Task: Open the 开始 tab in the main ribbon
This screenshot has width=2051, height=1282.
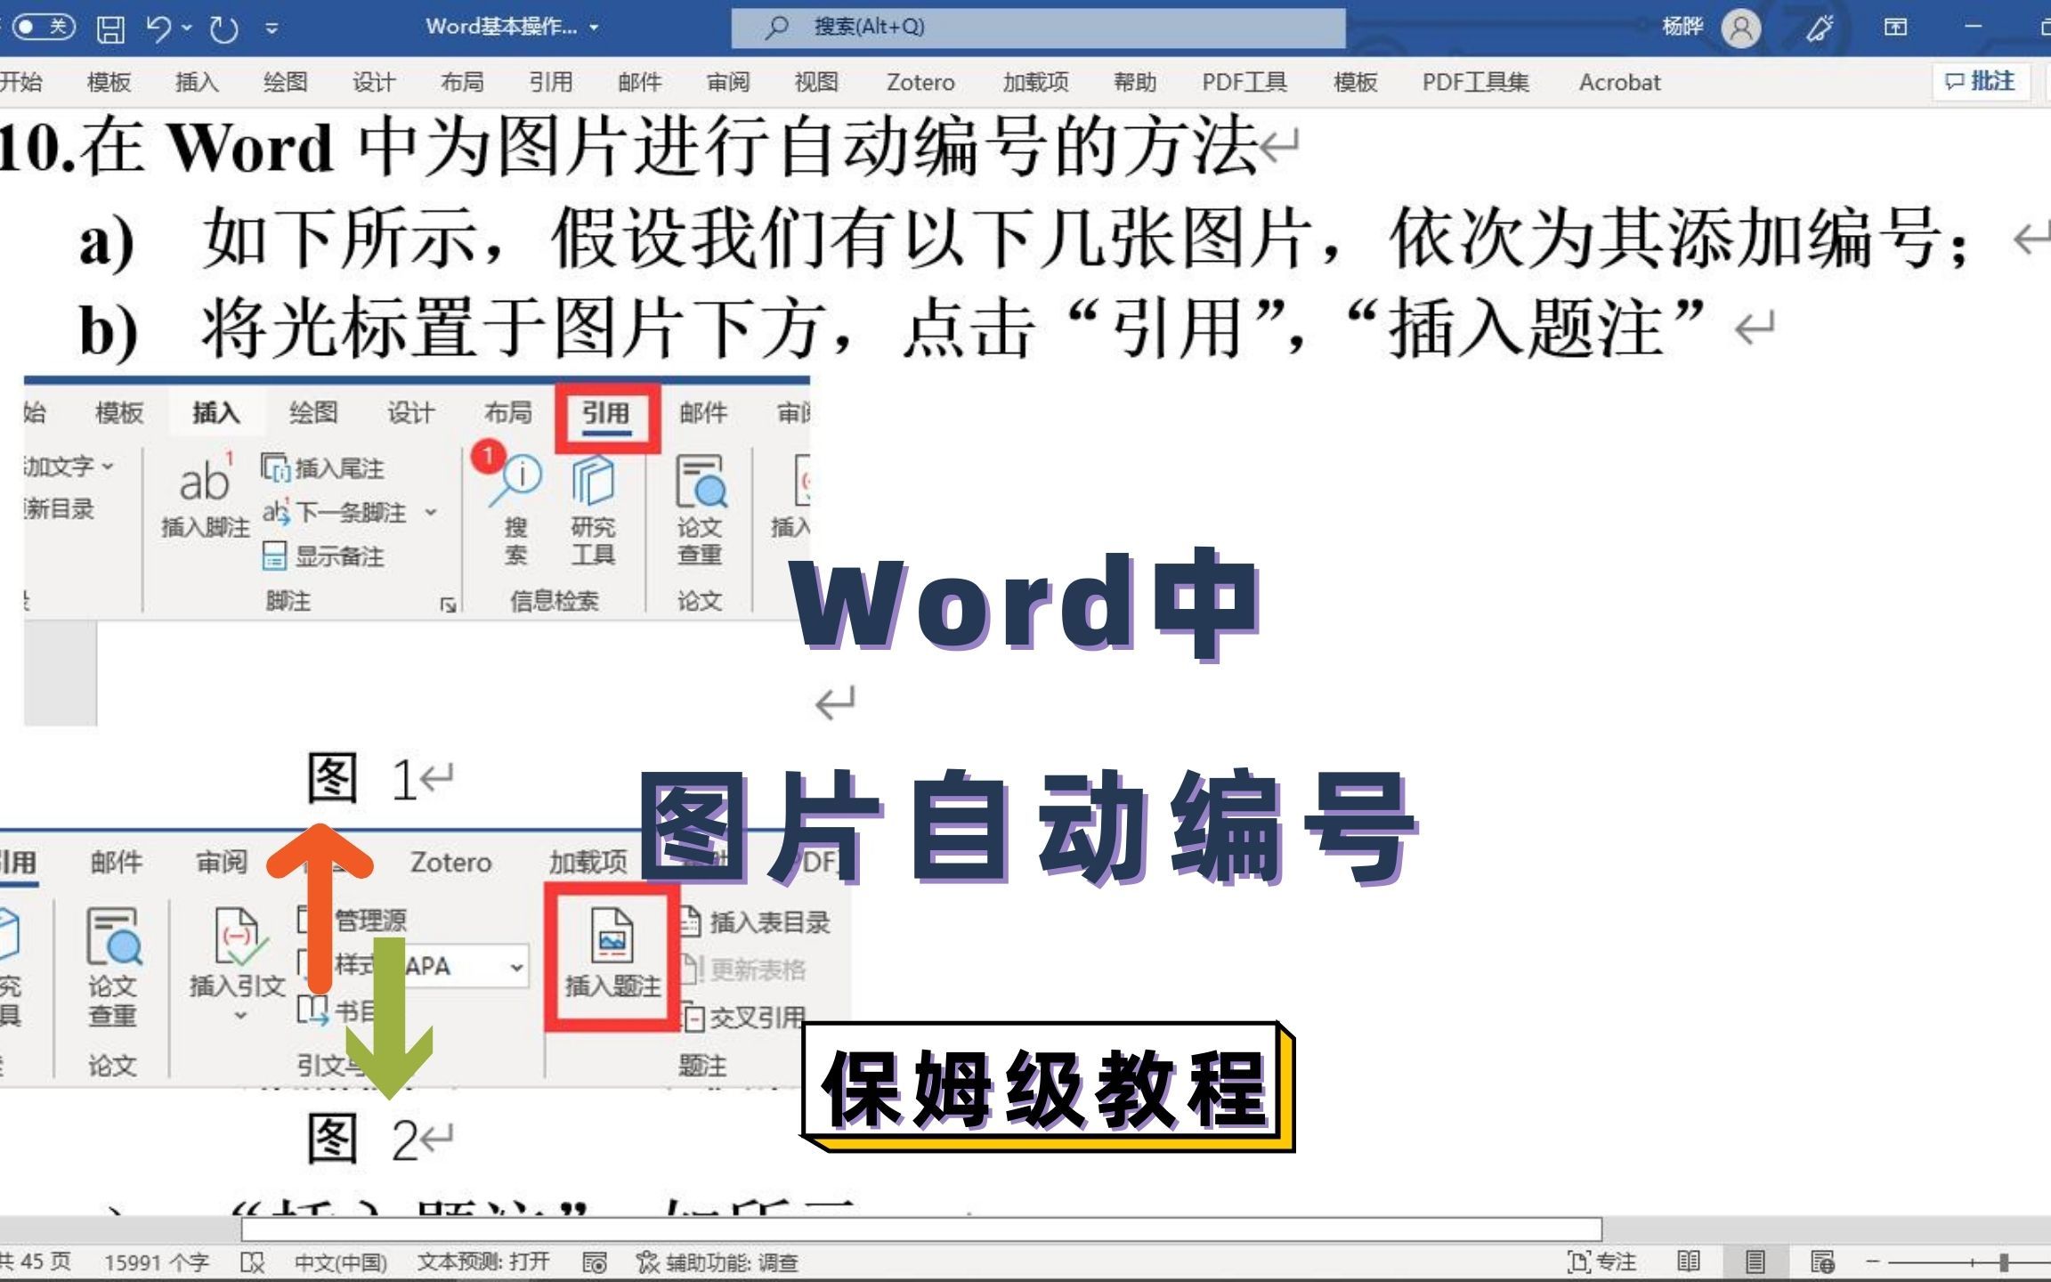Action: pyautogui.click(x=21, y=82)
